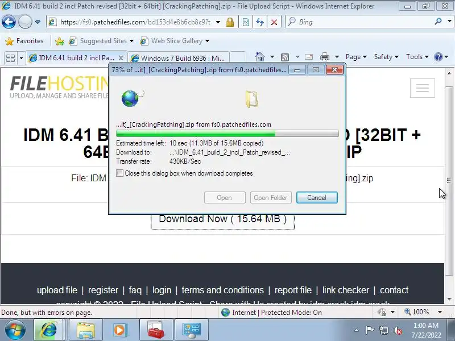Image resolution: width=455 pixels, height=341 pixels.
Task: Open the red toolbox taskbar icon
Action: pos(156,330)
